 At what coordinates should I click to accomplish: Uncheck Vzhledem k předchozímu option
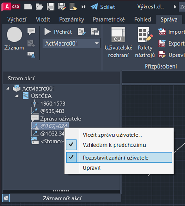coord(71,145)
